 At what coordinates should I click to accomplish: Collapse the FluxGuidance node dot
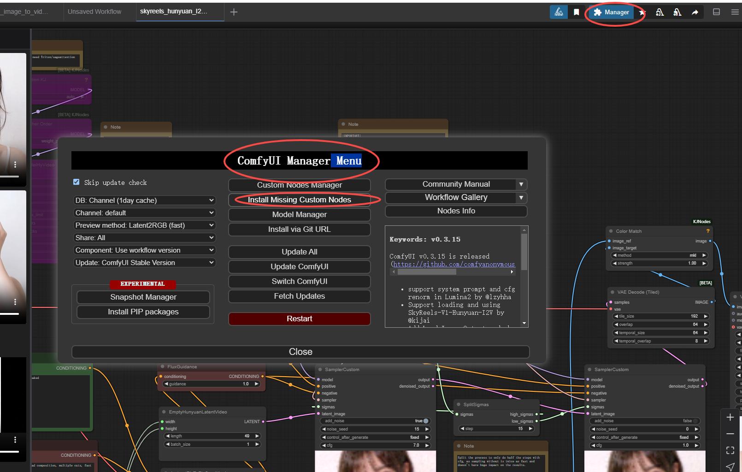(163, 366)
